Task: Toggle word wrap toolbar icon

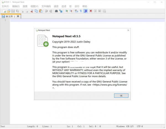Action: (x=76, y=11)
